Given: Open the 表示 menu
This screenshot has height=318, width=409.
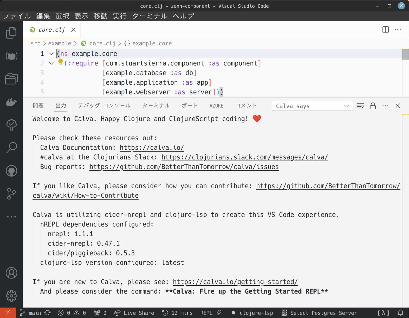Looking at the screenshot, I should (82, 16).
